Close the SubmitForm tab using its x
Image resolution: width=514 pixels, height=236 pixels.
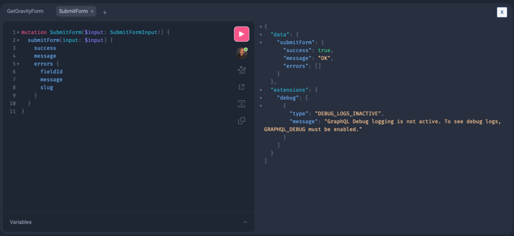click(92, 11)
